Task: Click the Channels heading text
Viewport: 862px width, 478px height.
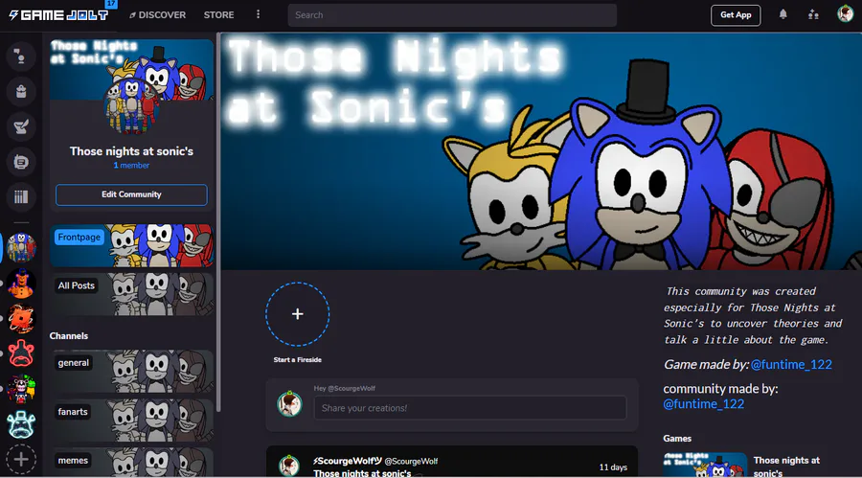Action: [69, 336]
